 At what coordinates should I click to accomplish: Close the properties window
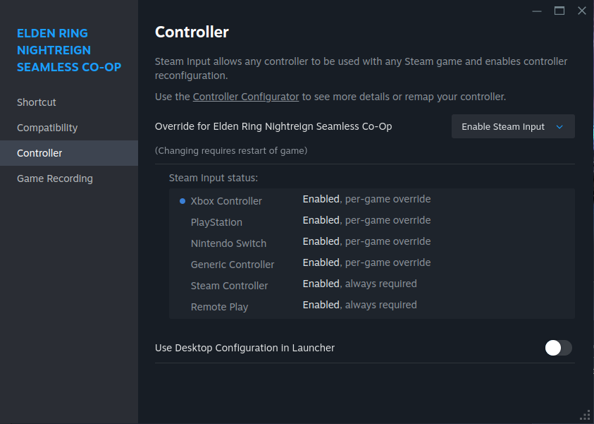(x=581, y=10)
